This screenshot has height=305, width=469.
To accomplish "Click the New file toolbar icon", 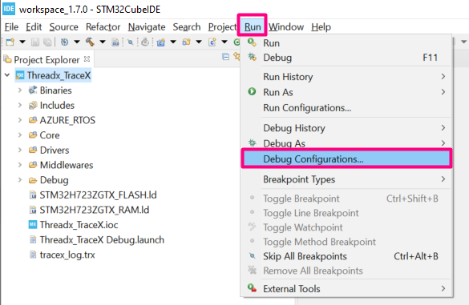I will [x=10, y=42].
